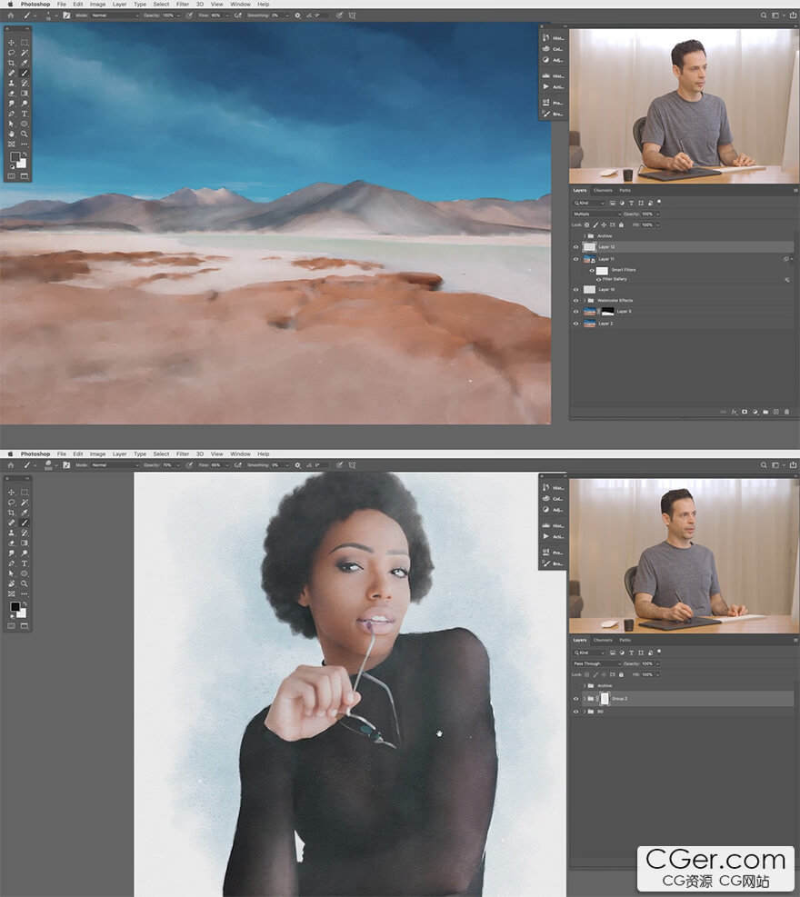Open Pass Through blend mode dropdown in bottom window
This screenshot has height=897, width=800.
click(x=596, y=663)
